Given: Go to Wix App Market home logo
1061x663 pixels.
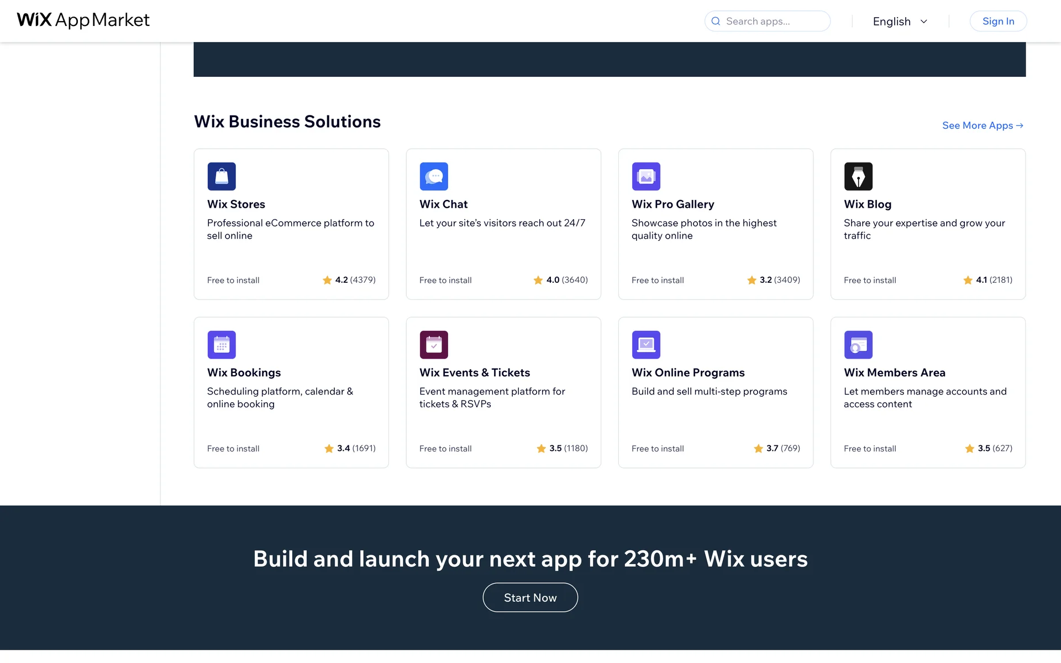Looking at the screenshot, I should coord(83,20).
